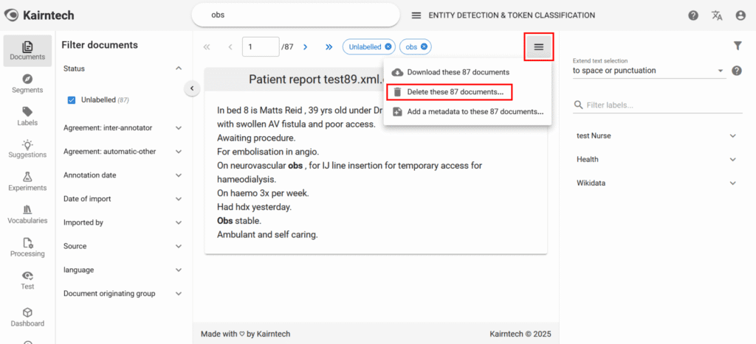The width and height of the screenshot is (756, 344).
Task: Open the user account icon
Action: point(740,15)
